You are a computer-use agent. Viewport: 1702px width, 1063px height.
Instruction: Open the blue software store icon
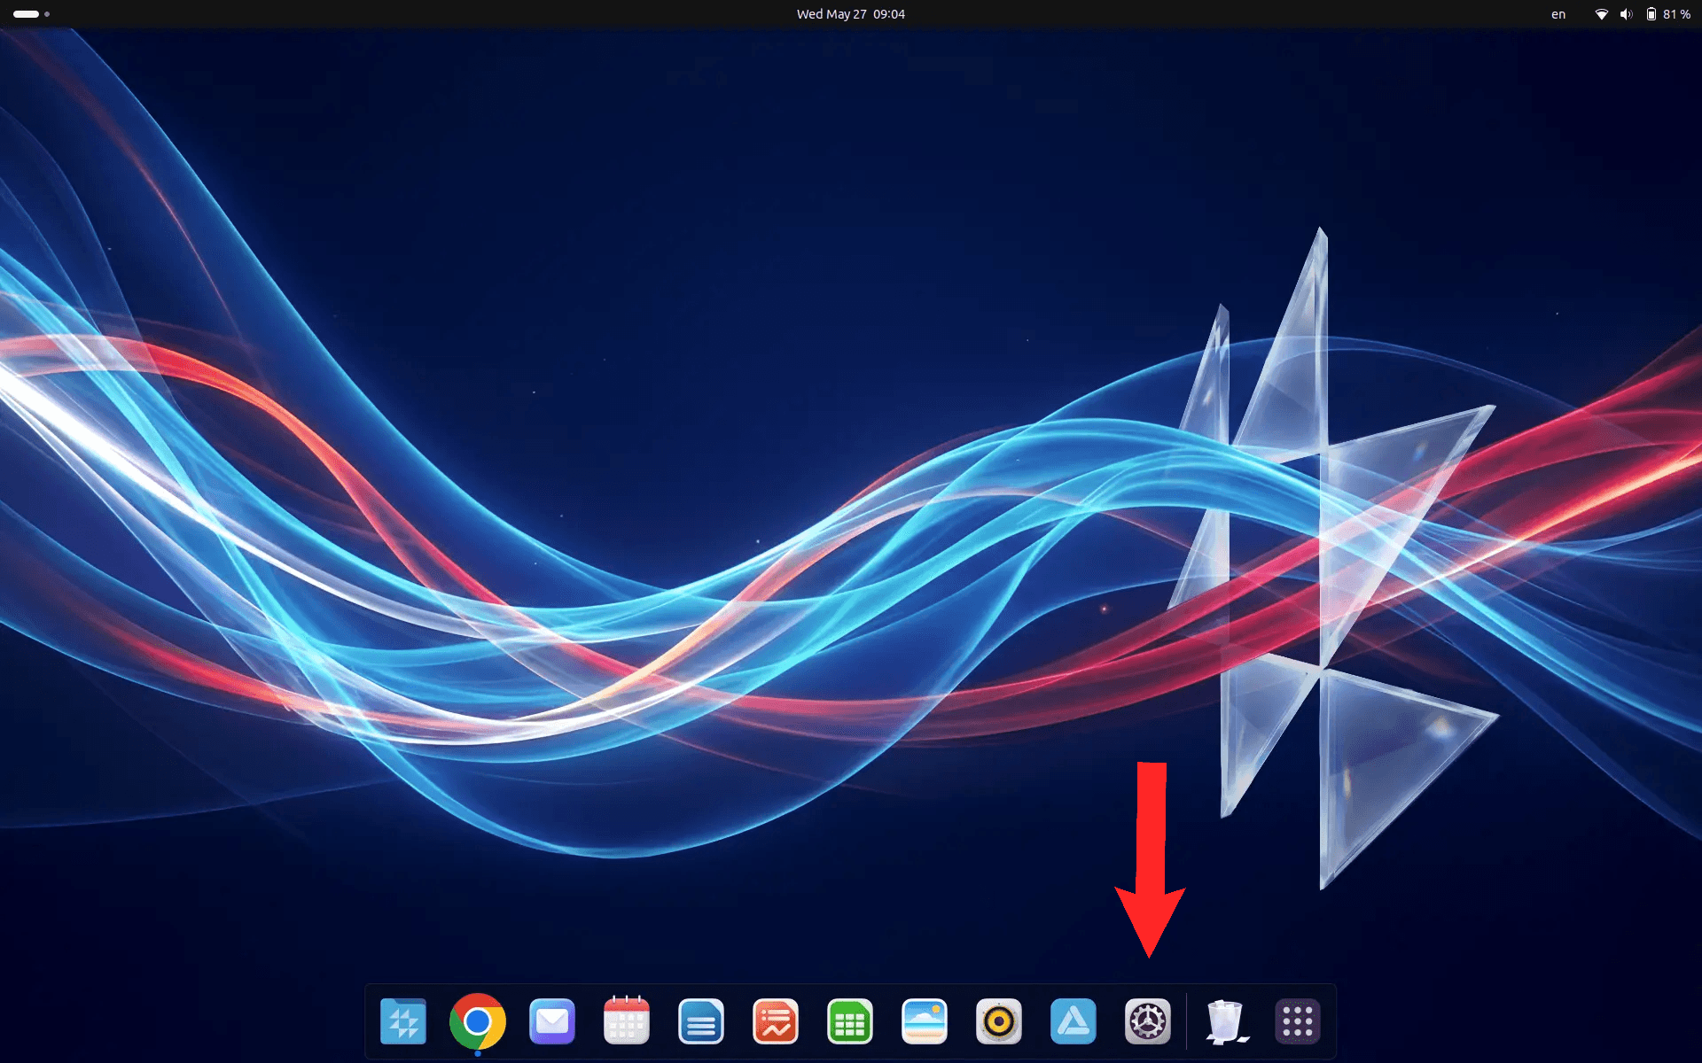(1074, 1021)
